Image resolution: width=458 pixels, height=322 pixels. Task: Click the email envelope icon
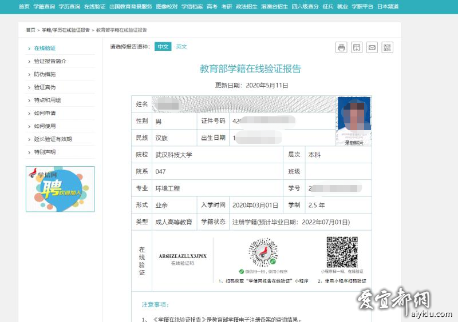coord(372,47)
